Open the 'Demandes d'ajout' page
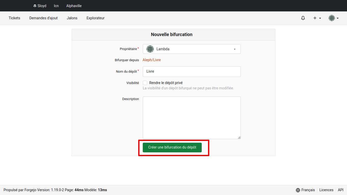347x195 pixels. coord(43,18)
